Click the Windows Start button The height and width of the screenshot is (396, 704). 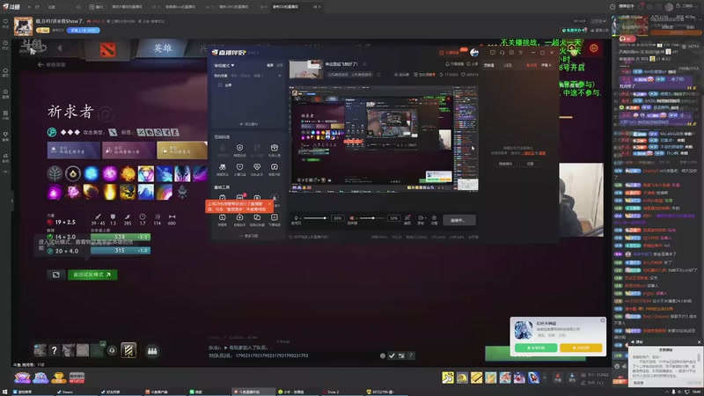click(x=4, y=392)
